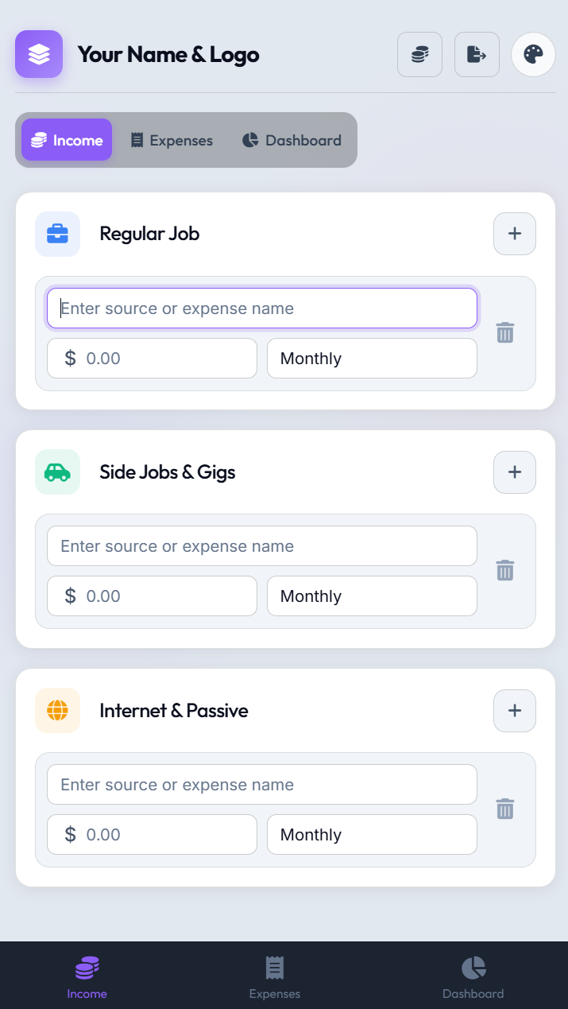Remove the Internet & Passive entry row
This screenshot has width=568, height=1009.
[x=505, y=809]
